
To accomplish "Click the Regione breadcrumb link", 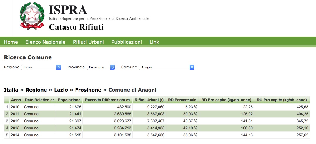I will [36, 90].
